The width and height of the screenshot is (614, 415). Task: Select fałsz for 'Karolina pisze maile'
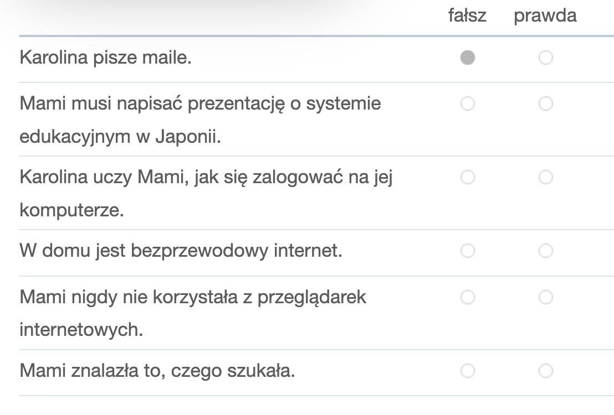(468, 58)
